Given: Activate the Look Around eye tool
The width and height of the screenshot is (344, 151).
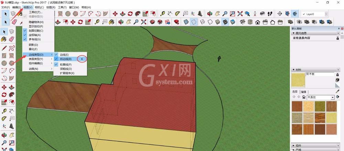Looking at the screenshot, I should pos(262,14).
